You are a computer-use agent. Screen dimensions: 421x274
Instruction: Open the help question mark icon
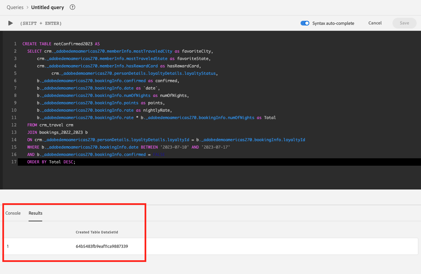[x=72, y=7]
